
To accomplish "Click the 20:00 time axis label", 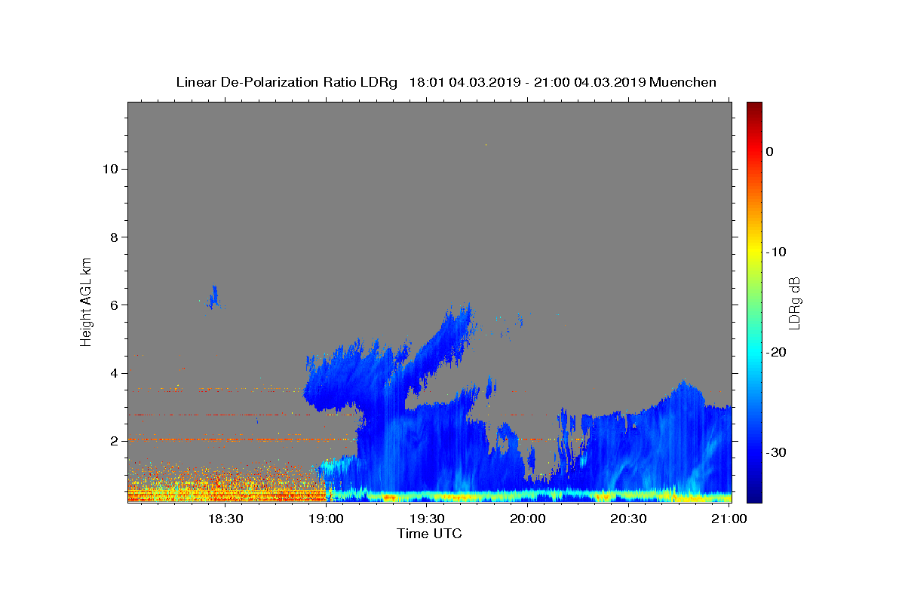I will 528,519.
